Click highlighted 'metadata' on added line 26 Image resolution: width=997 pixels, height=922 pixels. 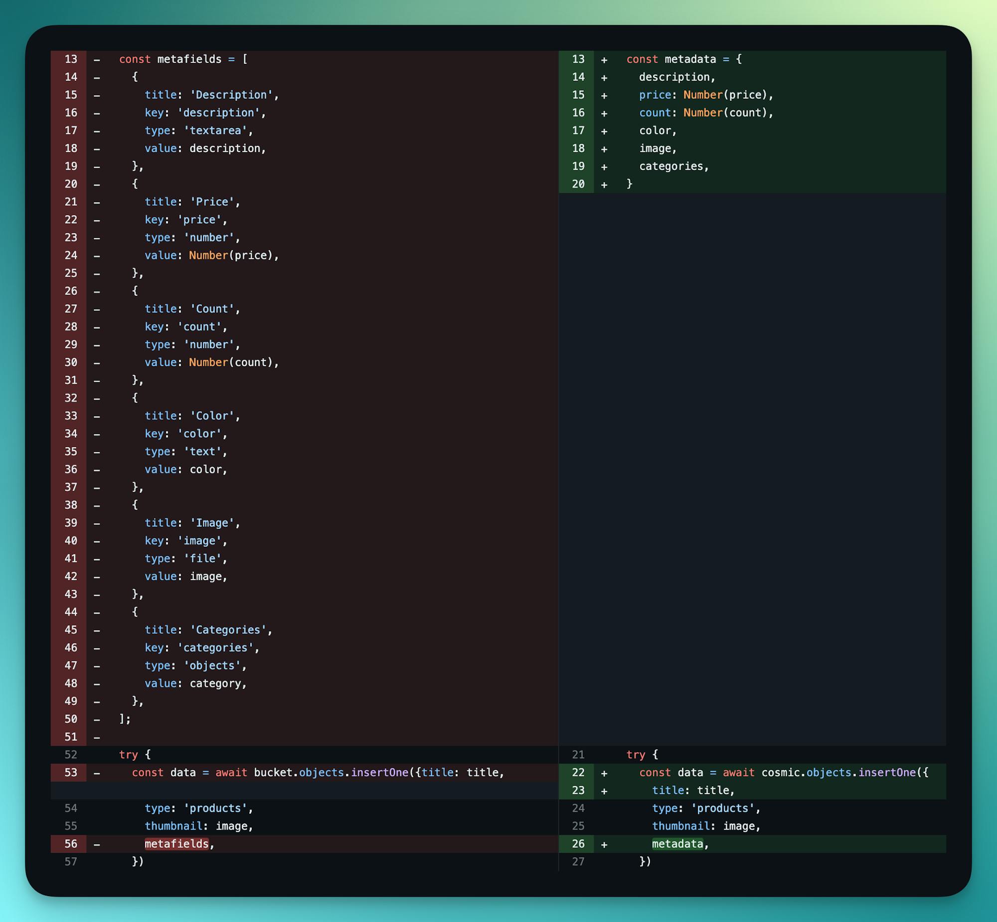pyautogui.click(x=677, y=844)
